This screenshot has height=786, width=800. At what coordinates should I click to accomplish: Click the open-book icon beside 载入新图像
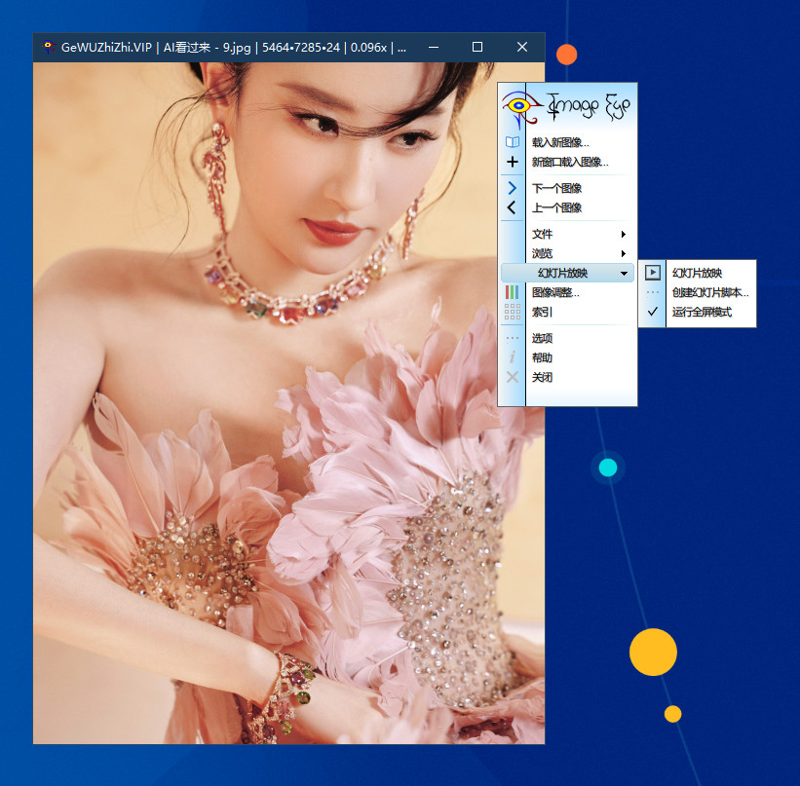tap(513, 142)
